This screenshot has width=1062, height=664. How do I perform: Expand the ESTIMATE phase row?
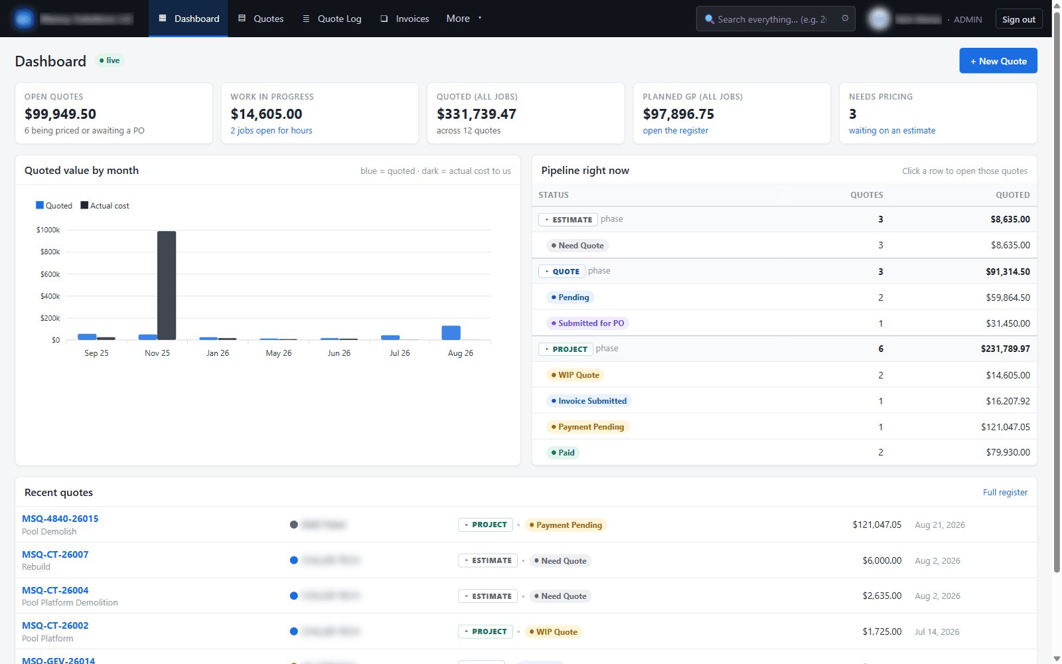click(569, 219)
